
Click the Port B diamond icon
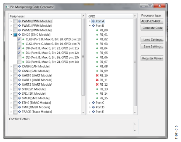[x=93, y=26]
